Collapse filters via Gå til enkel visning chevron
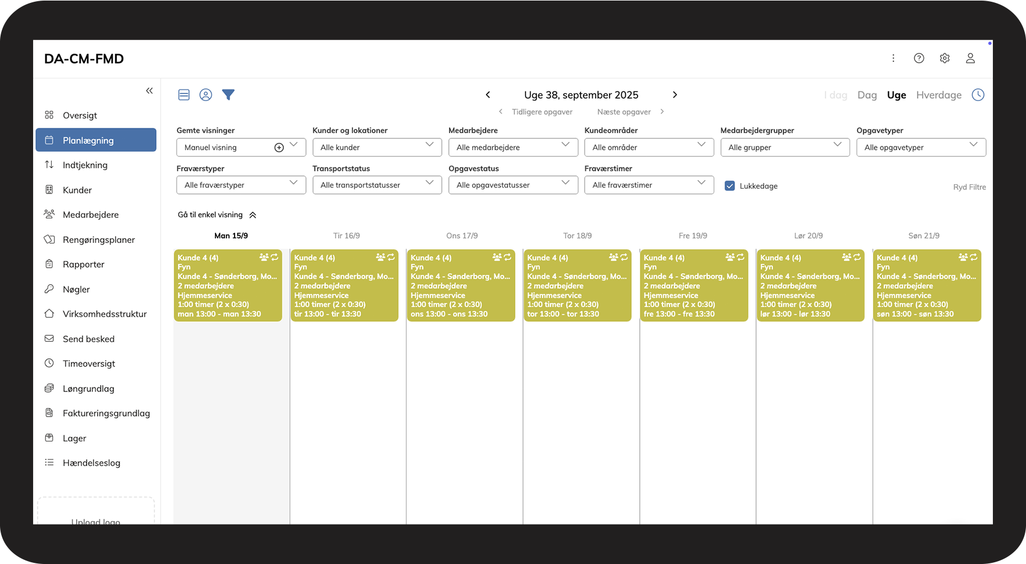Screen dimensions: 1026x564 tap(253, 214)
